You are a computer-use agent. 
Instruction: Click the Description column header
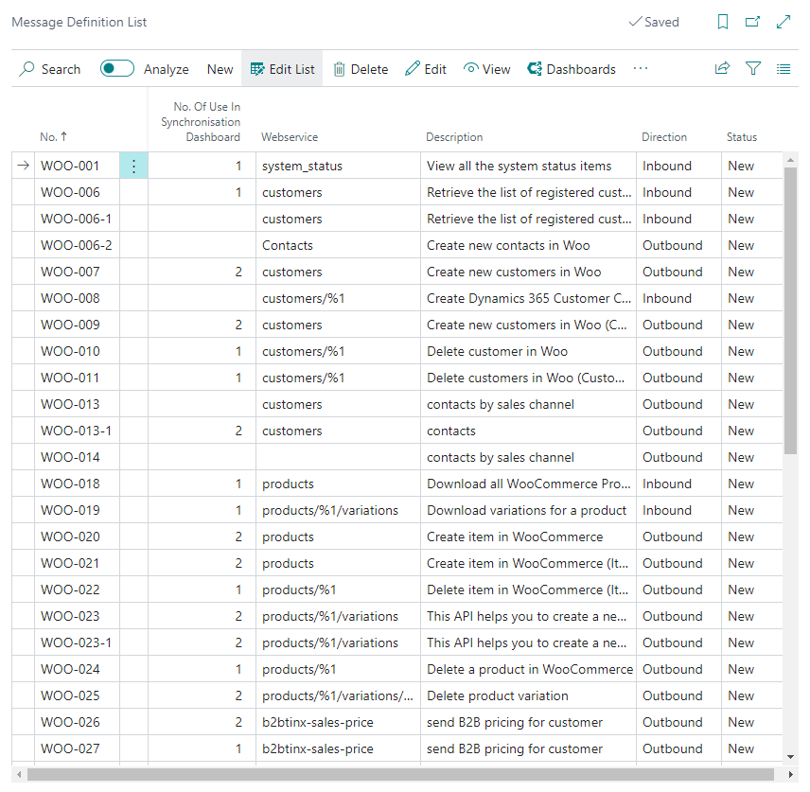[x=454, y=137]
